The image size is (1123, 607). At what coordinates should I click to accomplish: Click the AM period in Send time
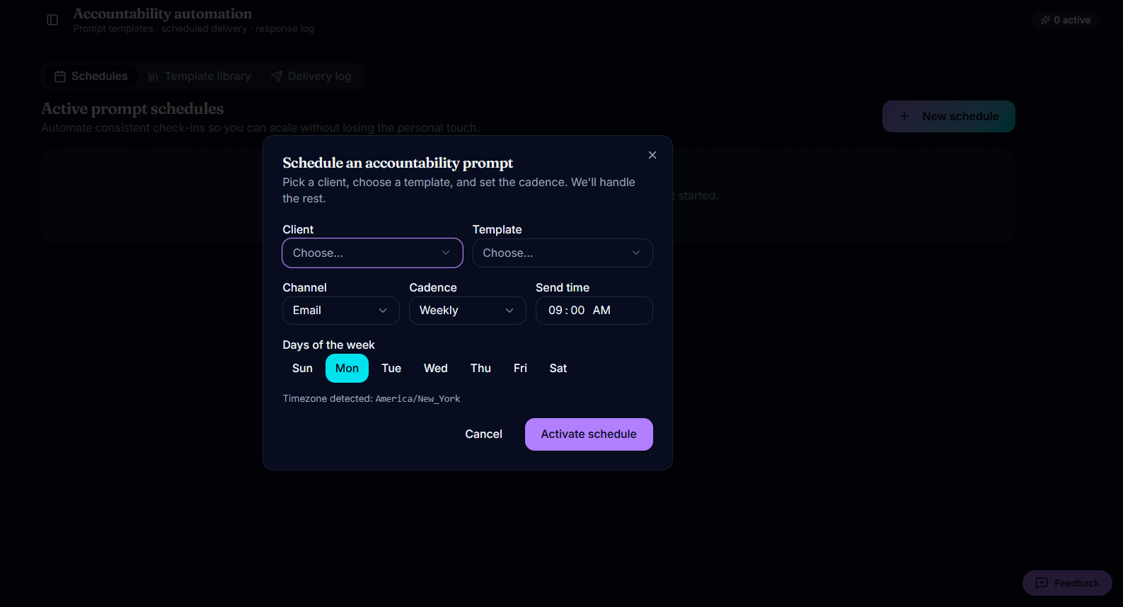click(x=601, y=311)
